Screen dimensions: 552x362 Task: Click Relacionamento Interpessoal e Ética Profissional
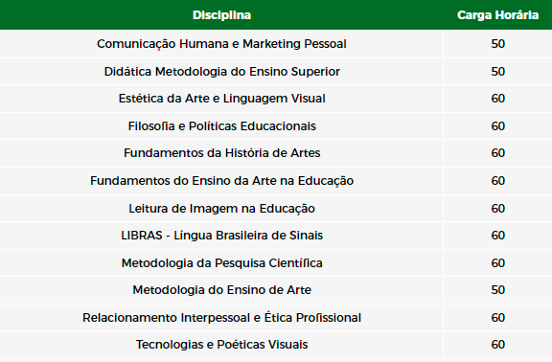221,317
